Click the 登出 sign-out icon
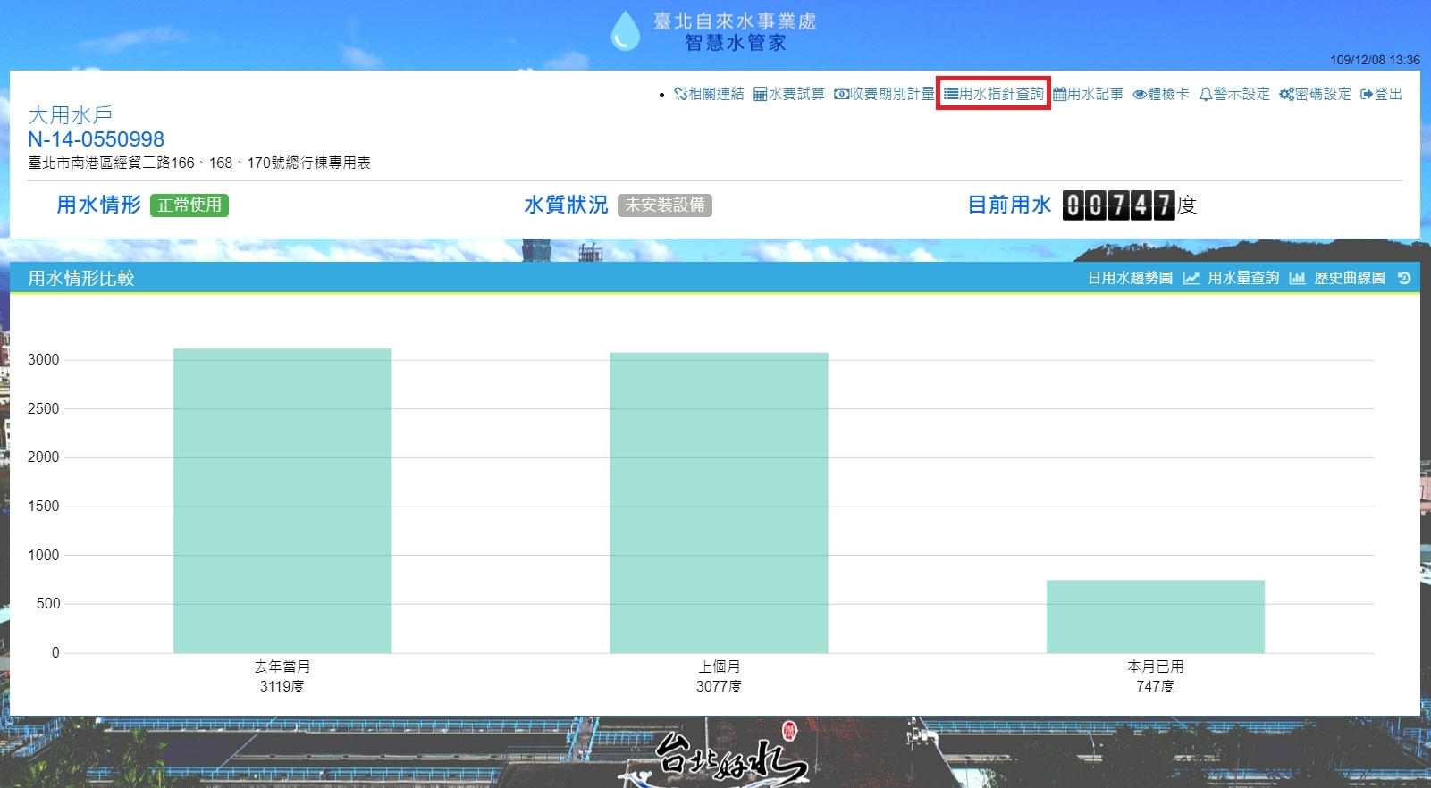 click(1367, 94)
